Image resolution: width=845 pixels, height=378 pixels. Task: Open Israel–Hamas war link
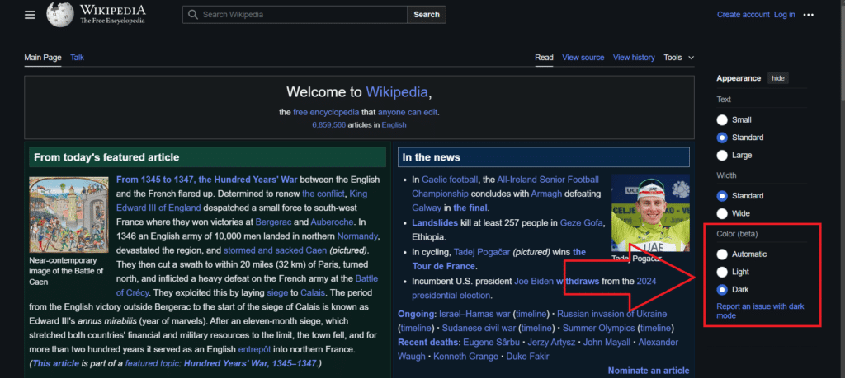[474, 314]
